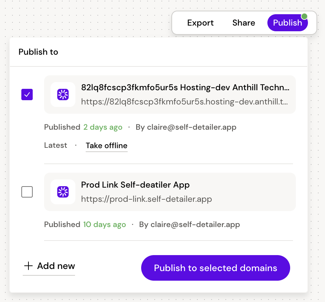Viewport: 325px width, 302px height.
Task: Click the plus icon next to Add new
Action: coord(28,266)
